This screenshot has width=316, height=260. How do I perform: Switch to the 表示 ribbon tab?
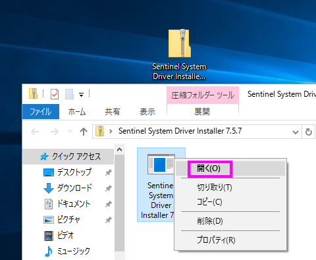click(147, 112)
